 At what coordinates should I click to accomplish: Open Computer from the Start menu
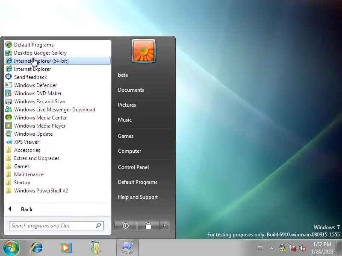143,151
